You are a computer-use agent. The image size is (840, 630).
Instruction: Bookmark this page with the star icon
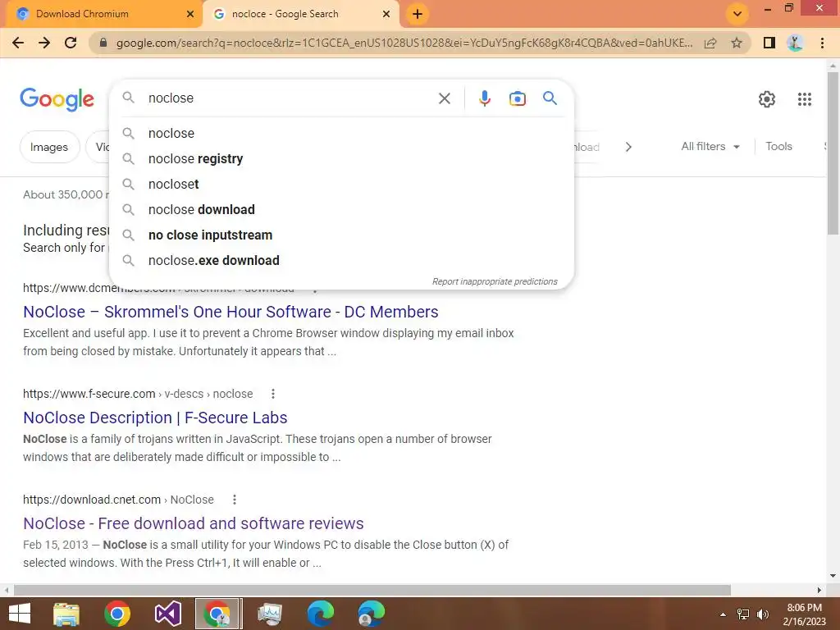[x=737, y=43]
